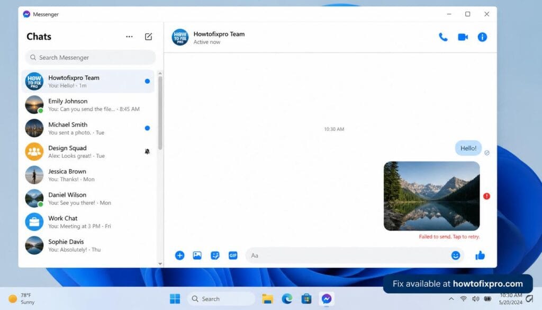Image resolution: width=542 pixels, height=310 pixels.
Task: Click chat list scrollbar down arrow
Action: pos(160,264)
